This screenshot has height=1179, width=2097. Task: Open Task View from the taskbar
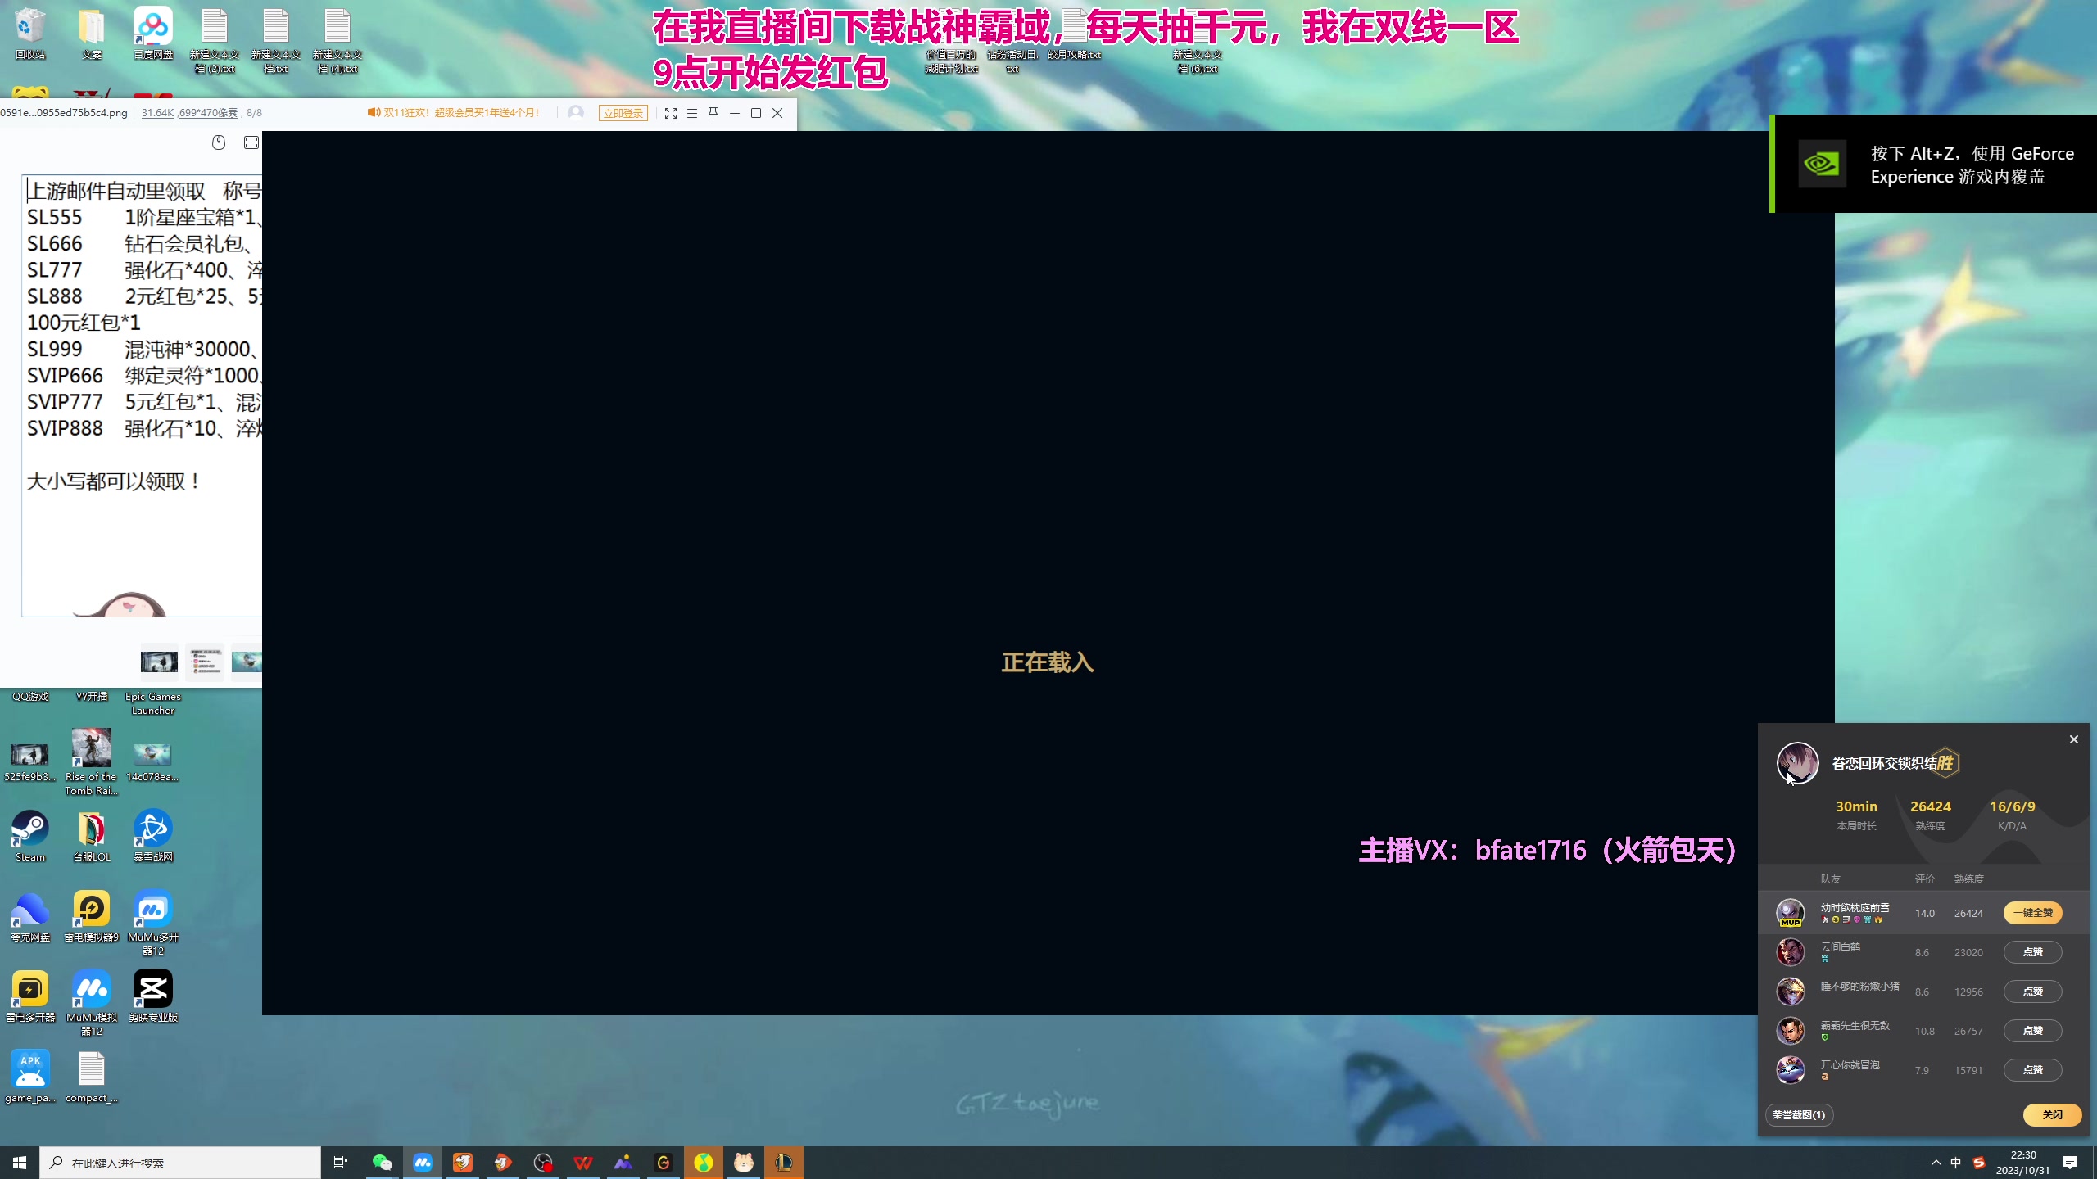pos(340,1162)
